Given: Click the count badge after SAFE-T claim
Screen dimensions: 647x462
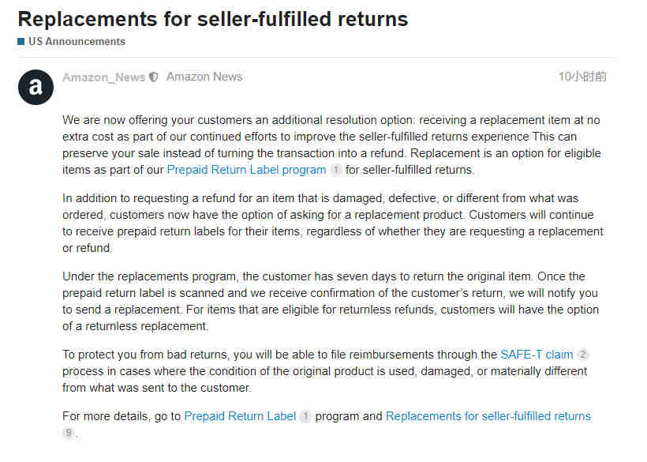Looking at the screenshot, I should click(582, 355).
